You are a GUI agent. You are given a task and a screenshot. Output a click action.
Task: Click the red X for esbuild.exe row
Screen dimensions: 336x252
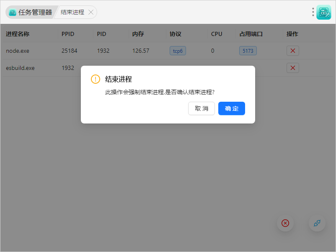(x=293, y=68)
